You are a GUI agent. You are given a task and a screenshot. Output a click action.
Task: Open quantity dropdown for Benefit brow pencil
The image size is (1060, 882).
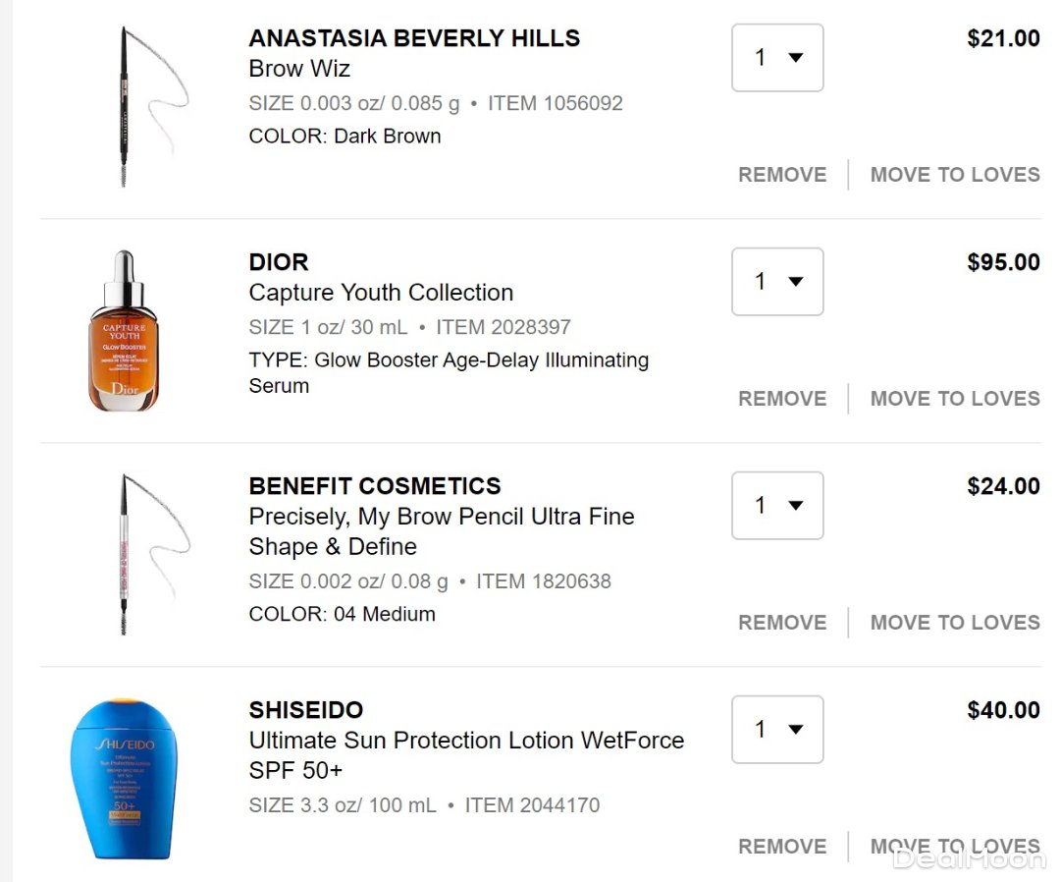pyautogui.click(x=777, y=506)
